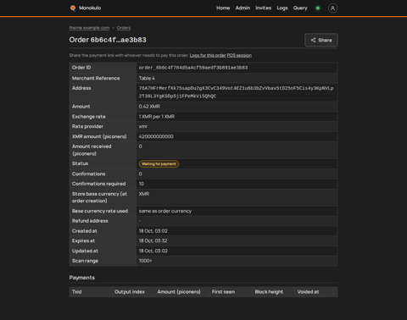Click the green status indicator dot
Screen dimensions: 407x320
click(x=318, y=8)
